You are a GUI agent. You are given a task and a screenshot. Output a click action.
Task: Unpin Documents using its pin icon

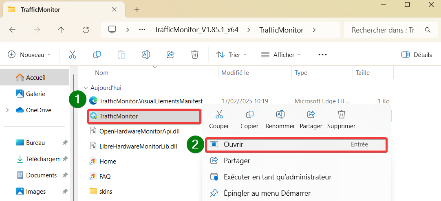coord(65,175)
